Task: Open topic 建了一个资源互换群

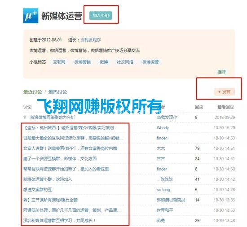Action: pyautogui.click(x=60, y=158)
